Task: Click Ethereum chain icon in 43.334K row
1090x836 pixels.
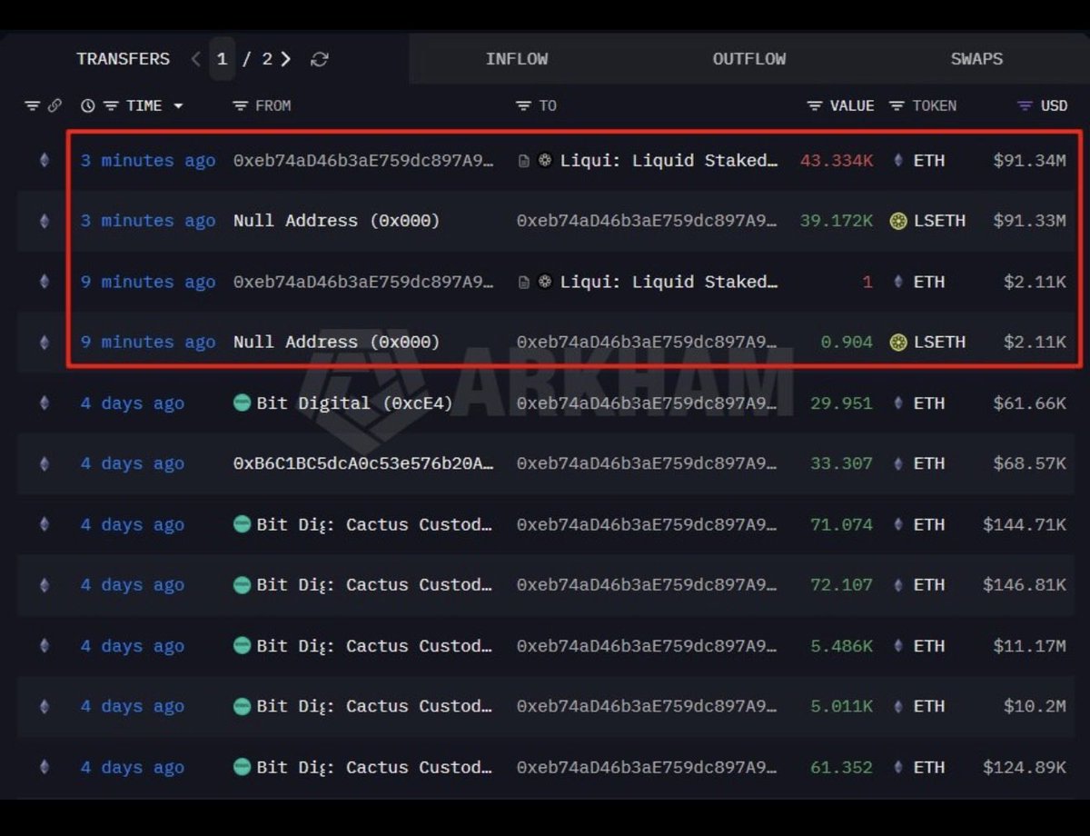Action: coord(45,161)
